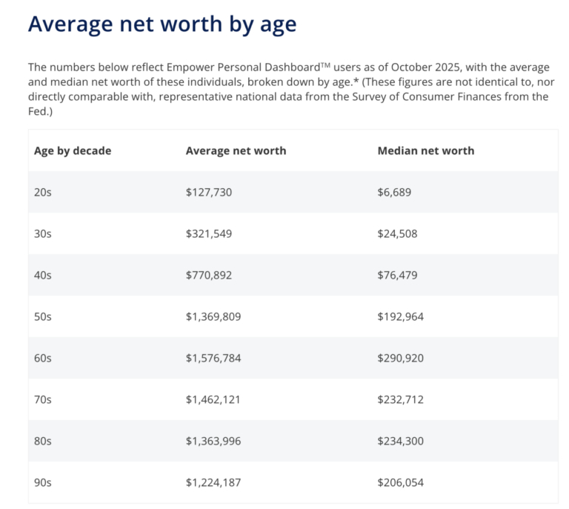This screenshot has height=509, width=569.
Task: Select the 60s age row label
Action: tap(43, 358)
